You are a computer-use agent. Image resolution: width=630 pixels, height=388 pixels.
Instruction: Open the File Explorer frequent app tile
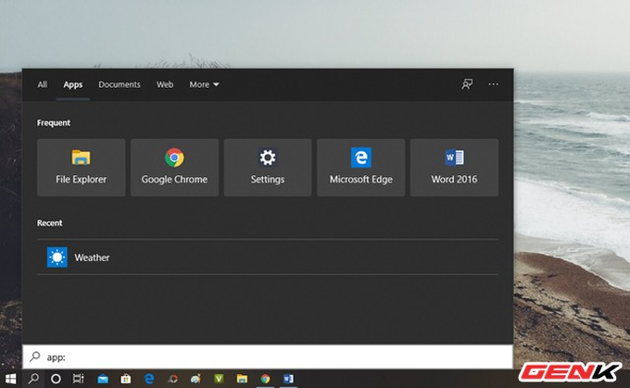click(x=82, y=168)
